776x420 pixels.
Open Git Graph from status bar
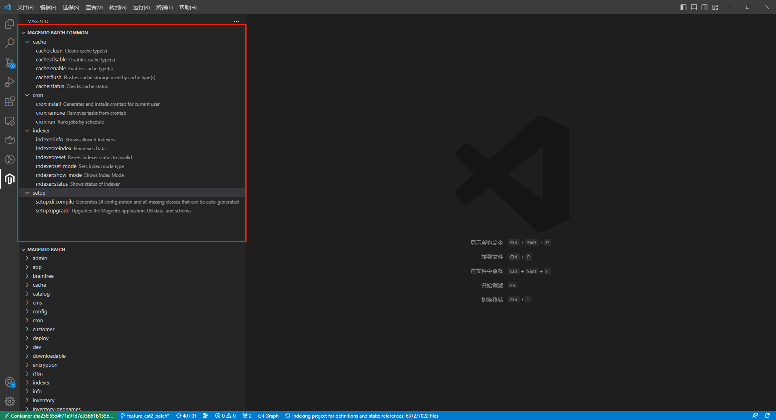268,416
